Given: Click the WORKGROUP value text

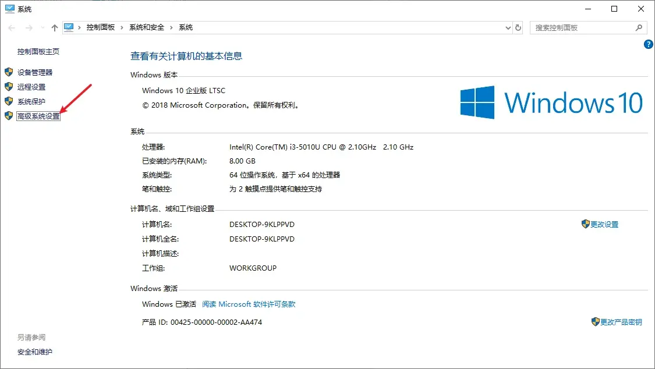Looking at the screenshot, I should coord(253,268).
